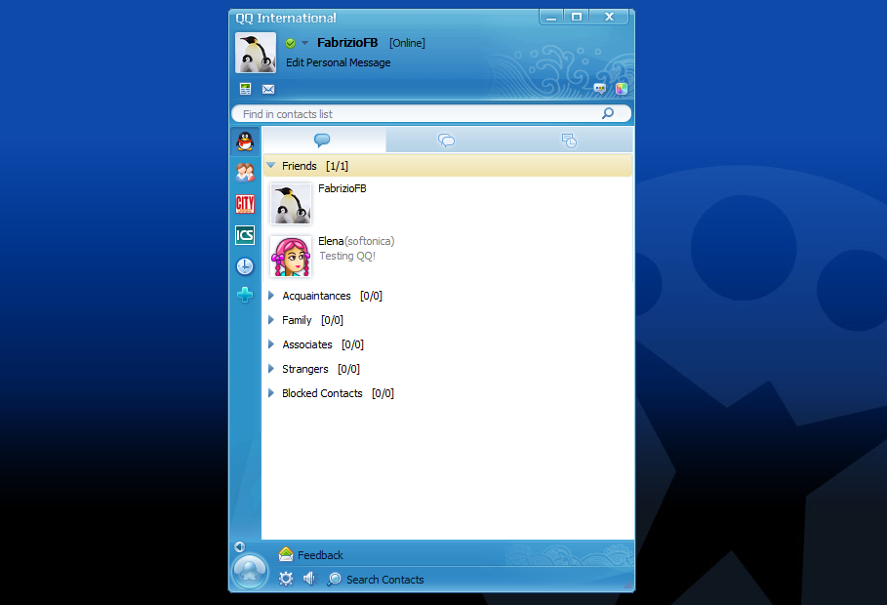This screenshot has height=605, width=887.
Task: Open settings via the gear icon
Action: coord(286,579)
